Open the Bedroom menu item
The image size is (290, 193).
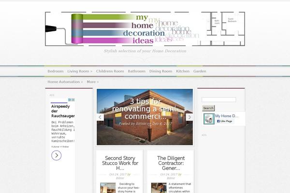(x=56, y=71)
